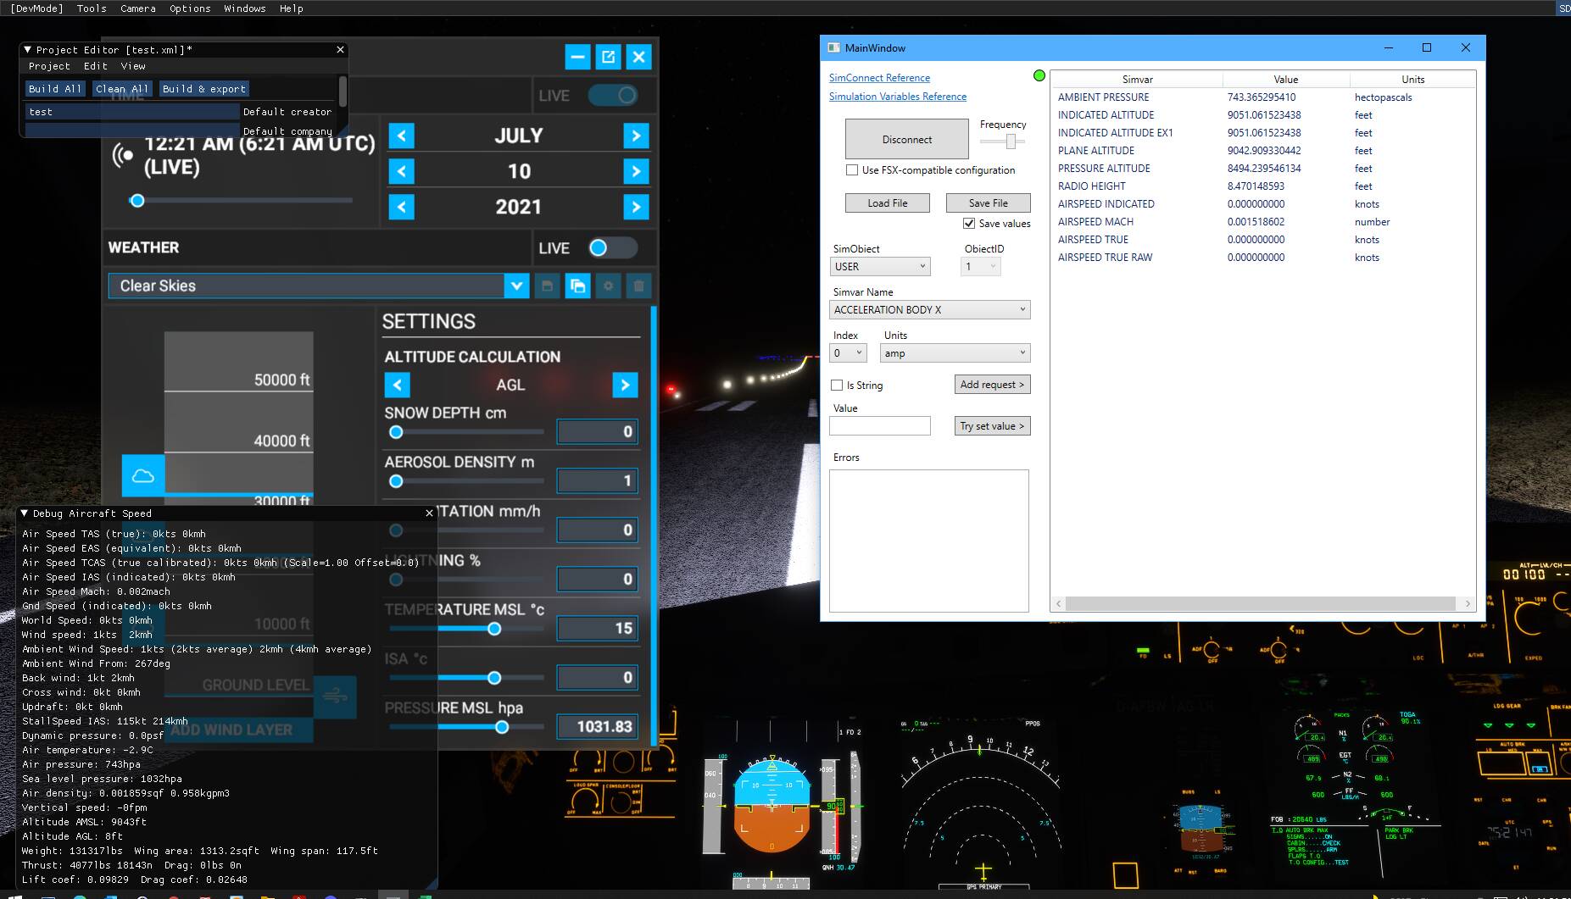Switch altitude calculation to next mode
Image resolution: width=1571 pixels, height=899 pixels.
tap(625, 385)
